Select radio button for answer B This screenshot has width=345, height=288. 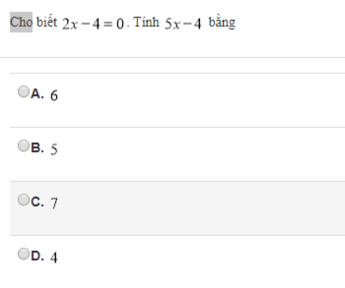pyautogui.click(x=23, y=146)
